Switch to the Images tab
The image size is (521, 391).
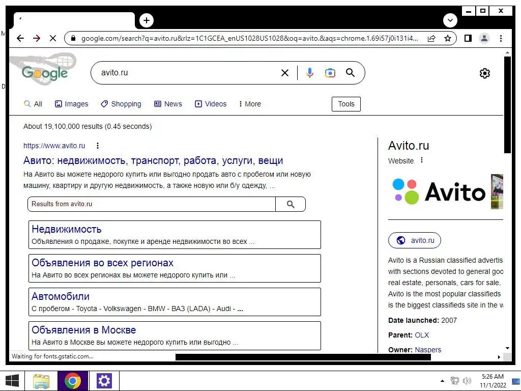[71, 104]
